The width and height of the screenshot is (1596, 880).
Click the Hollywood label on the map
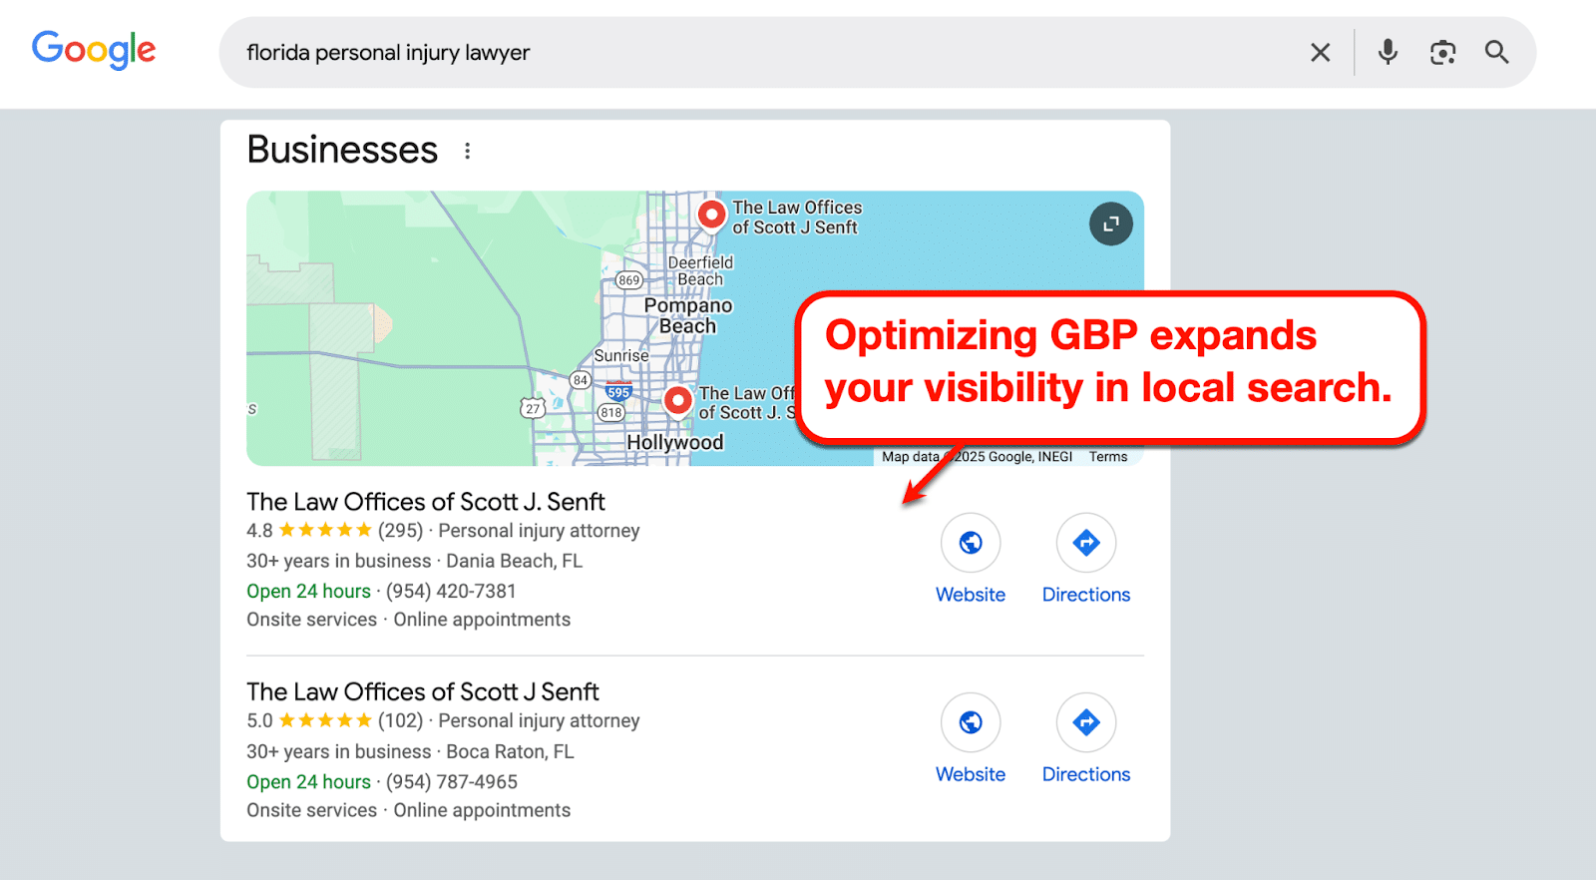coord(675,442)
